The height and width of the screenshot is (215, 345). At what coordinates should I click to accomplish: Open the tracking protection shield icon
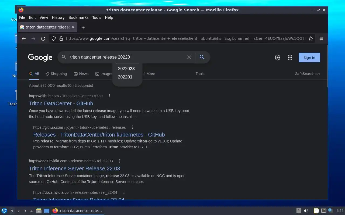pyautogui.click(x=54, y=38)
